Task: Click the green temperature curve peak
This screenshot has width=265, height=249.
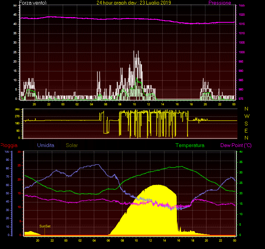Action: coord(182,166)
